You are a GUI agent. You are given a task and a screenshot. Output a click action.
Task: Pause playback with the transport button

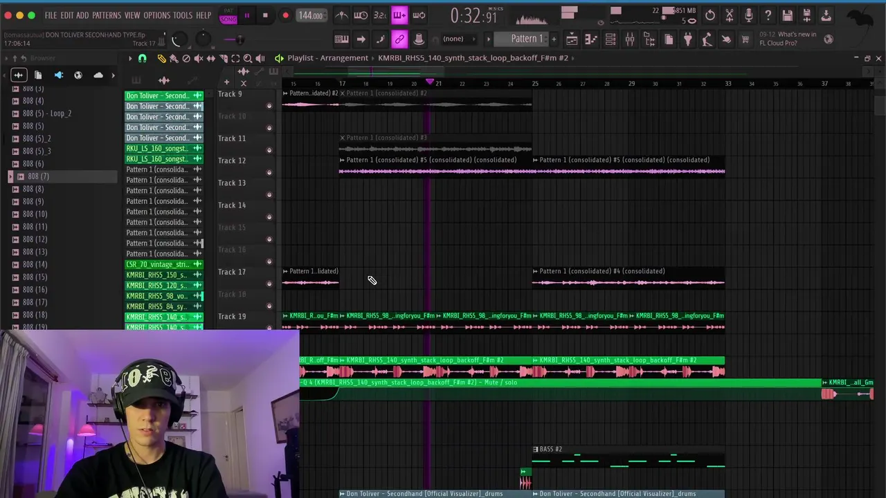coord(247,15)
